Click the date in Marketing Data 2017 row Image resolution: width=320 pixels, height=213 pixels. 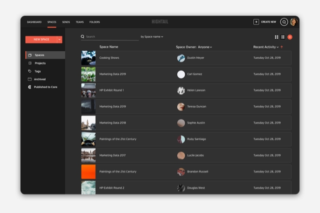pyautogui.click(x=267, y=155)
